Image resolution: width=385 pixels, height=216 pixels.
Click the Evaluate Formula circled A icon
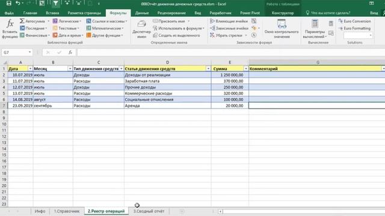click(x=254, y=35)
